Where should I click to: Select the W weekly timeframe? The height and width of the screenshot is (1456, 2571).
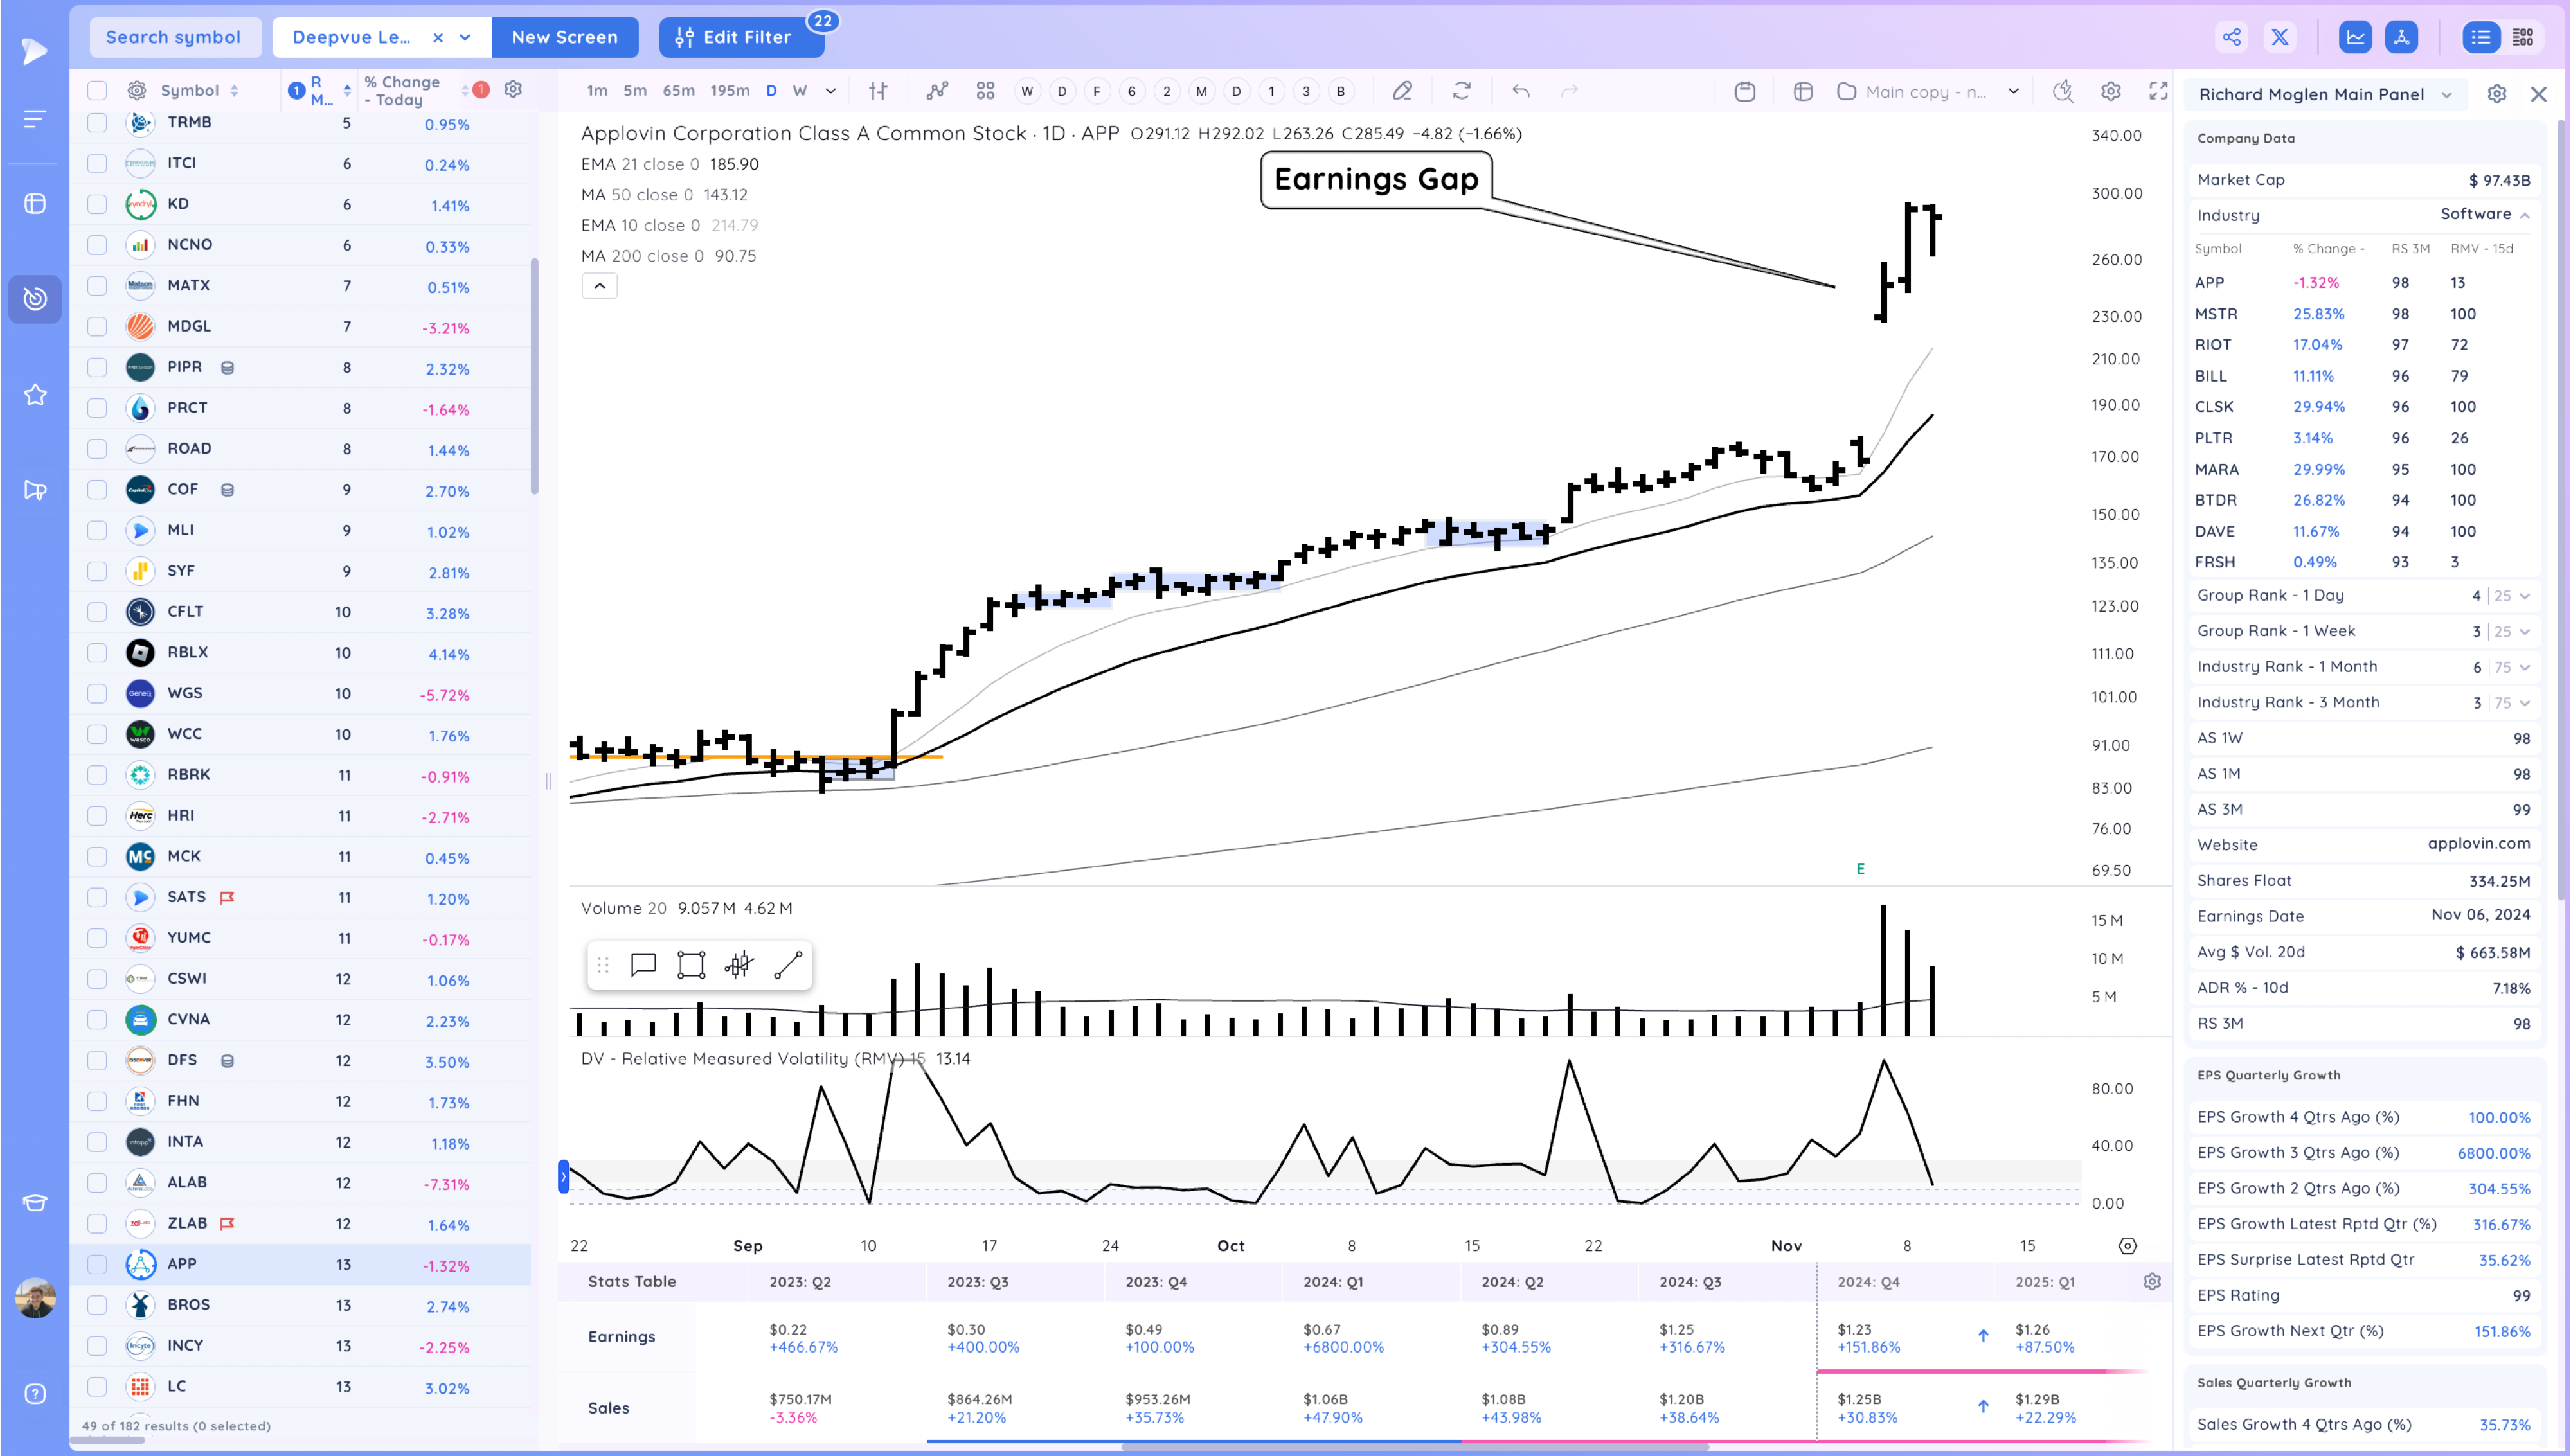point(799,91)
